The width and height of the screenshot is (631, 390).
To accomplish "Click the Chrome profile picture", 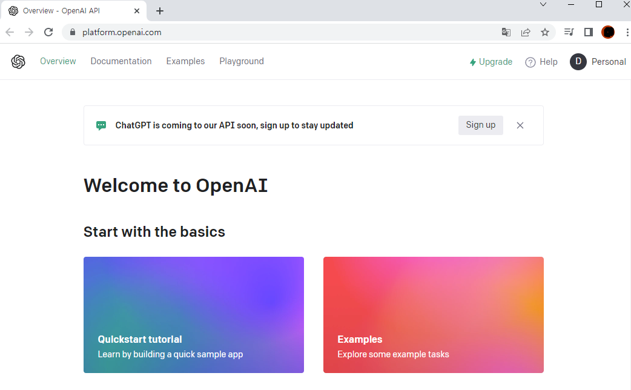I will coord(608,32).
